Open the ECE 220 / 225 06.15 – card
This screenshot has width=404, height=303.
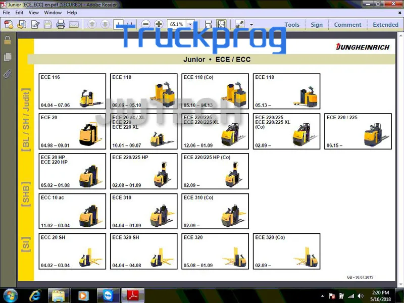[x=358, y=131]
